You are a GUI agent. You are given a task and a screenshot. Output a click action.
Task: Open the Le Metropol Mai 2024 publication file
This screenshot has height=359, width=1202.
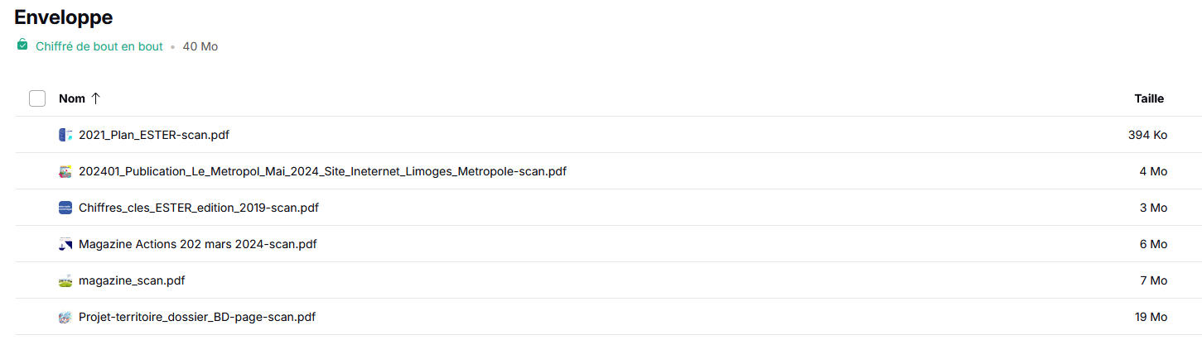pyautogui.click(x=322, y=171)
